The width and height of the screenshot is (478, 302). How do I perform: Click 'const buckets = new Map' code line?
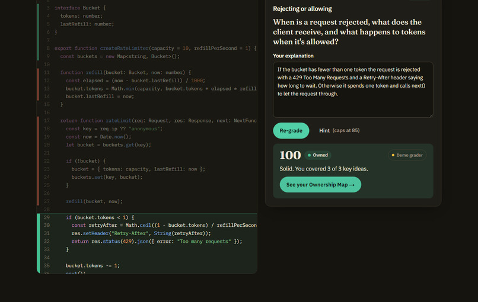[120, 56]
